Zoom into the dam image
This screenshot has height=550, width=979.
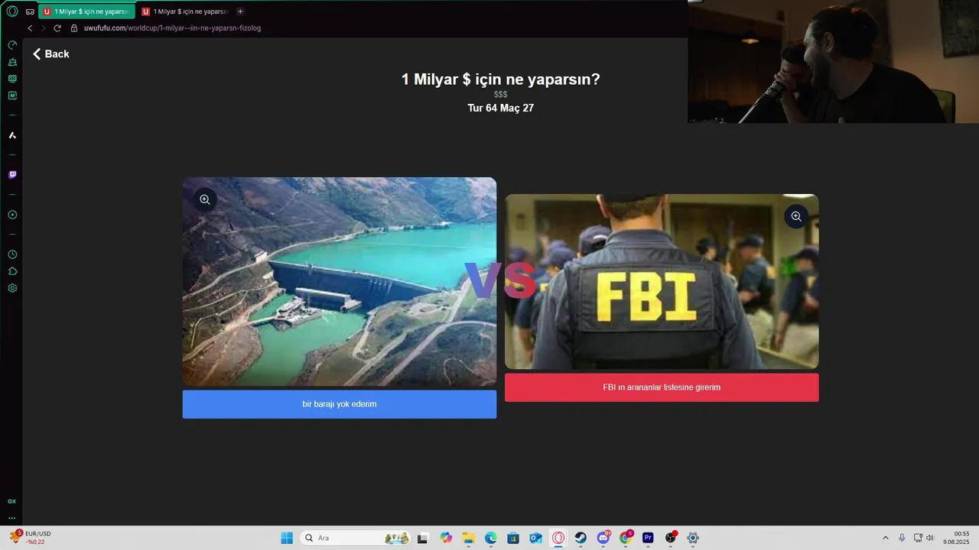(x=205, y=199)
